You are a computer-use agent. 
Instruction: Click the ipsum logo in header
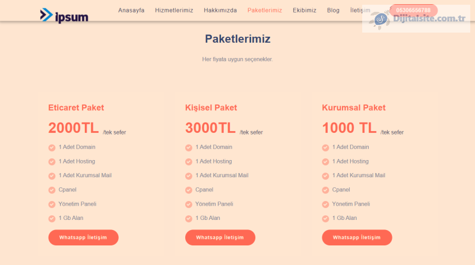pos(64,15)
